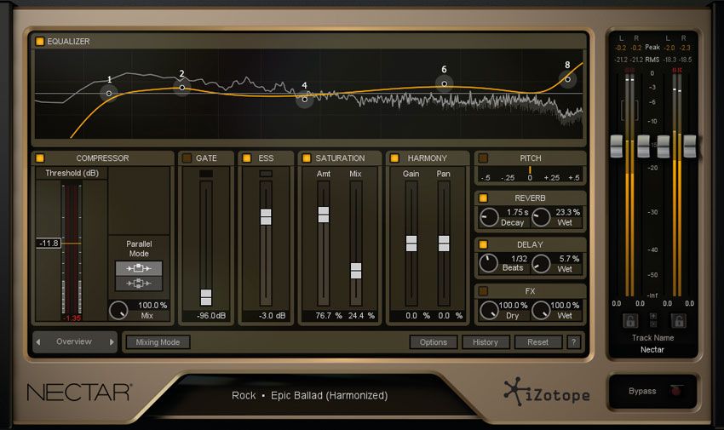Toggle the Bypass button
The width and height of the screenshot is (724, 430).
point(652,391)
